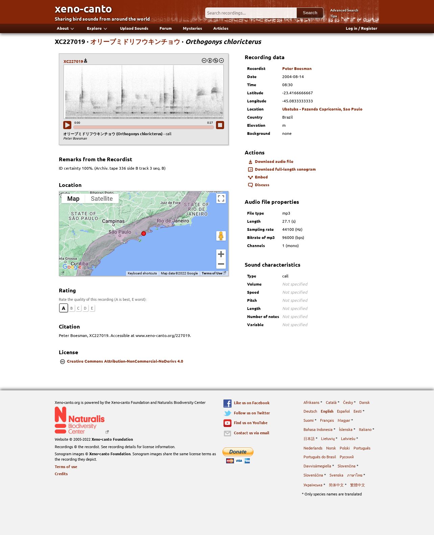
Task: Rate the recording quality B
Action: [x=72, y=308]
